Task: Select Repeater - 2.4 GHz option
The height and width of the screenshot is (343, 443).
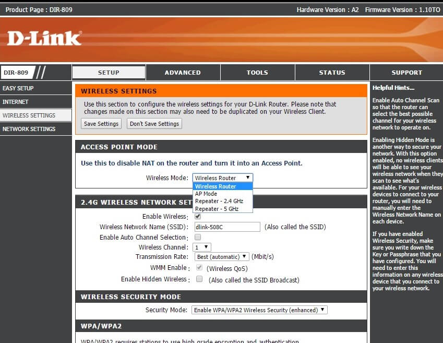Action: (223, 201)
